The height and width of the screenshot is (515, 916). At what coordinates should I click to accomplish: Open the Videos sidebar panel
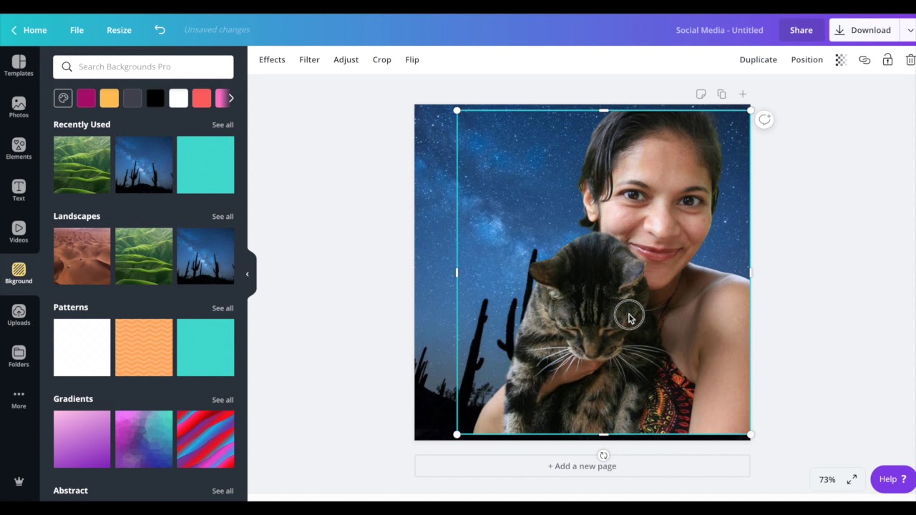(19, 232)
